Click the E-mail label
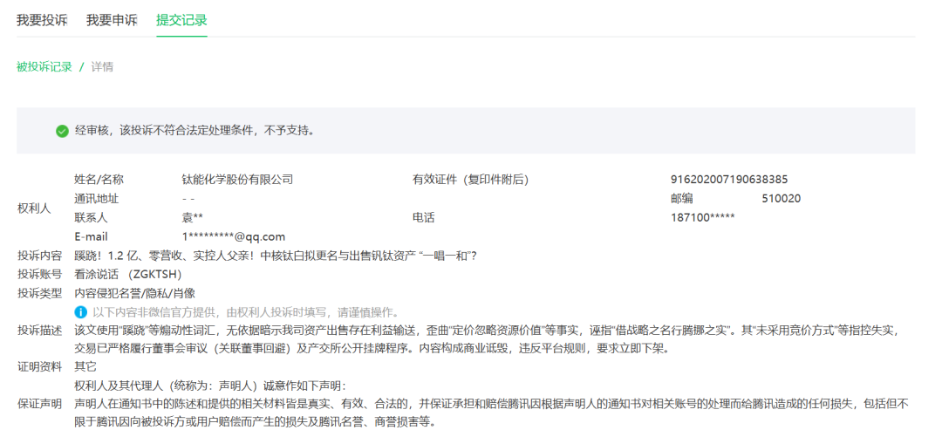 click(92, 237)
